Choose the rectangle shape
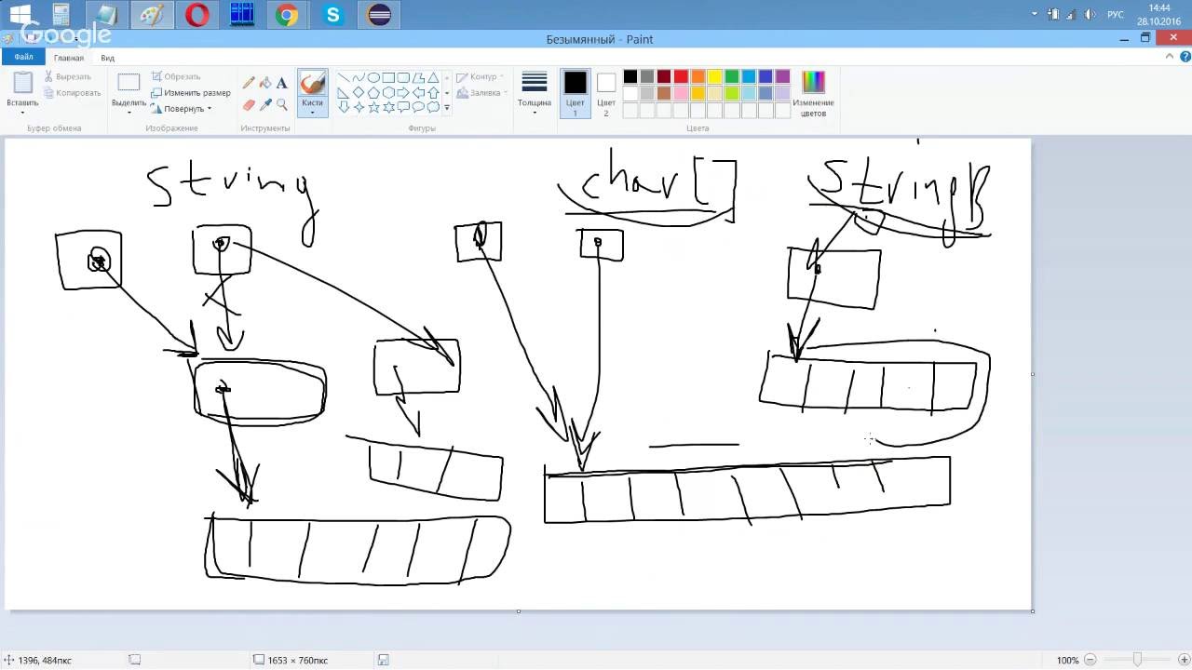 [x=388, y=78]
